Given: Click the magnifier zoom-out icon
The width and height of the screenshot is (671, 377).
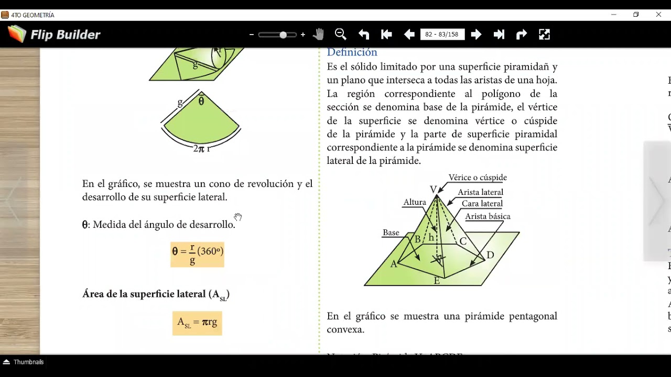Looking at the screenshot, I should click(x=341, y=35).
